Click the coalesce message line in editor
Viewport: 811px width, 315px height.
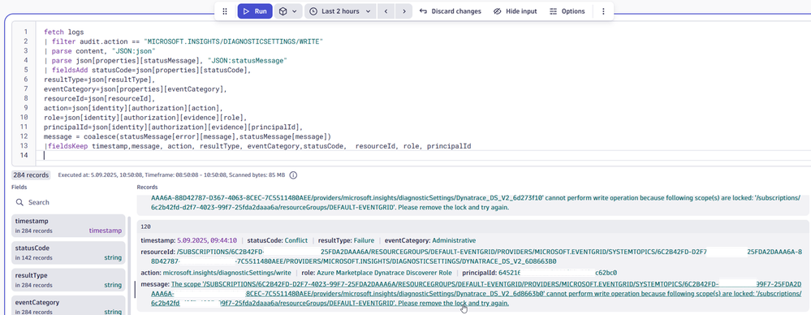(188, 136)
